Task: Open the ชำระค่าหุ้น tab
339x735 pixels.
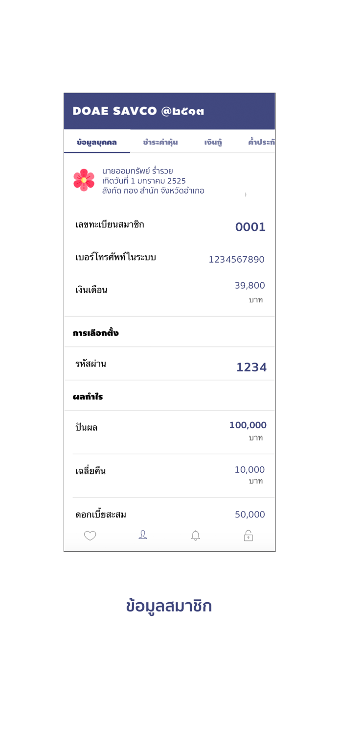Action: (x=160, y=143)
